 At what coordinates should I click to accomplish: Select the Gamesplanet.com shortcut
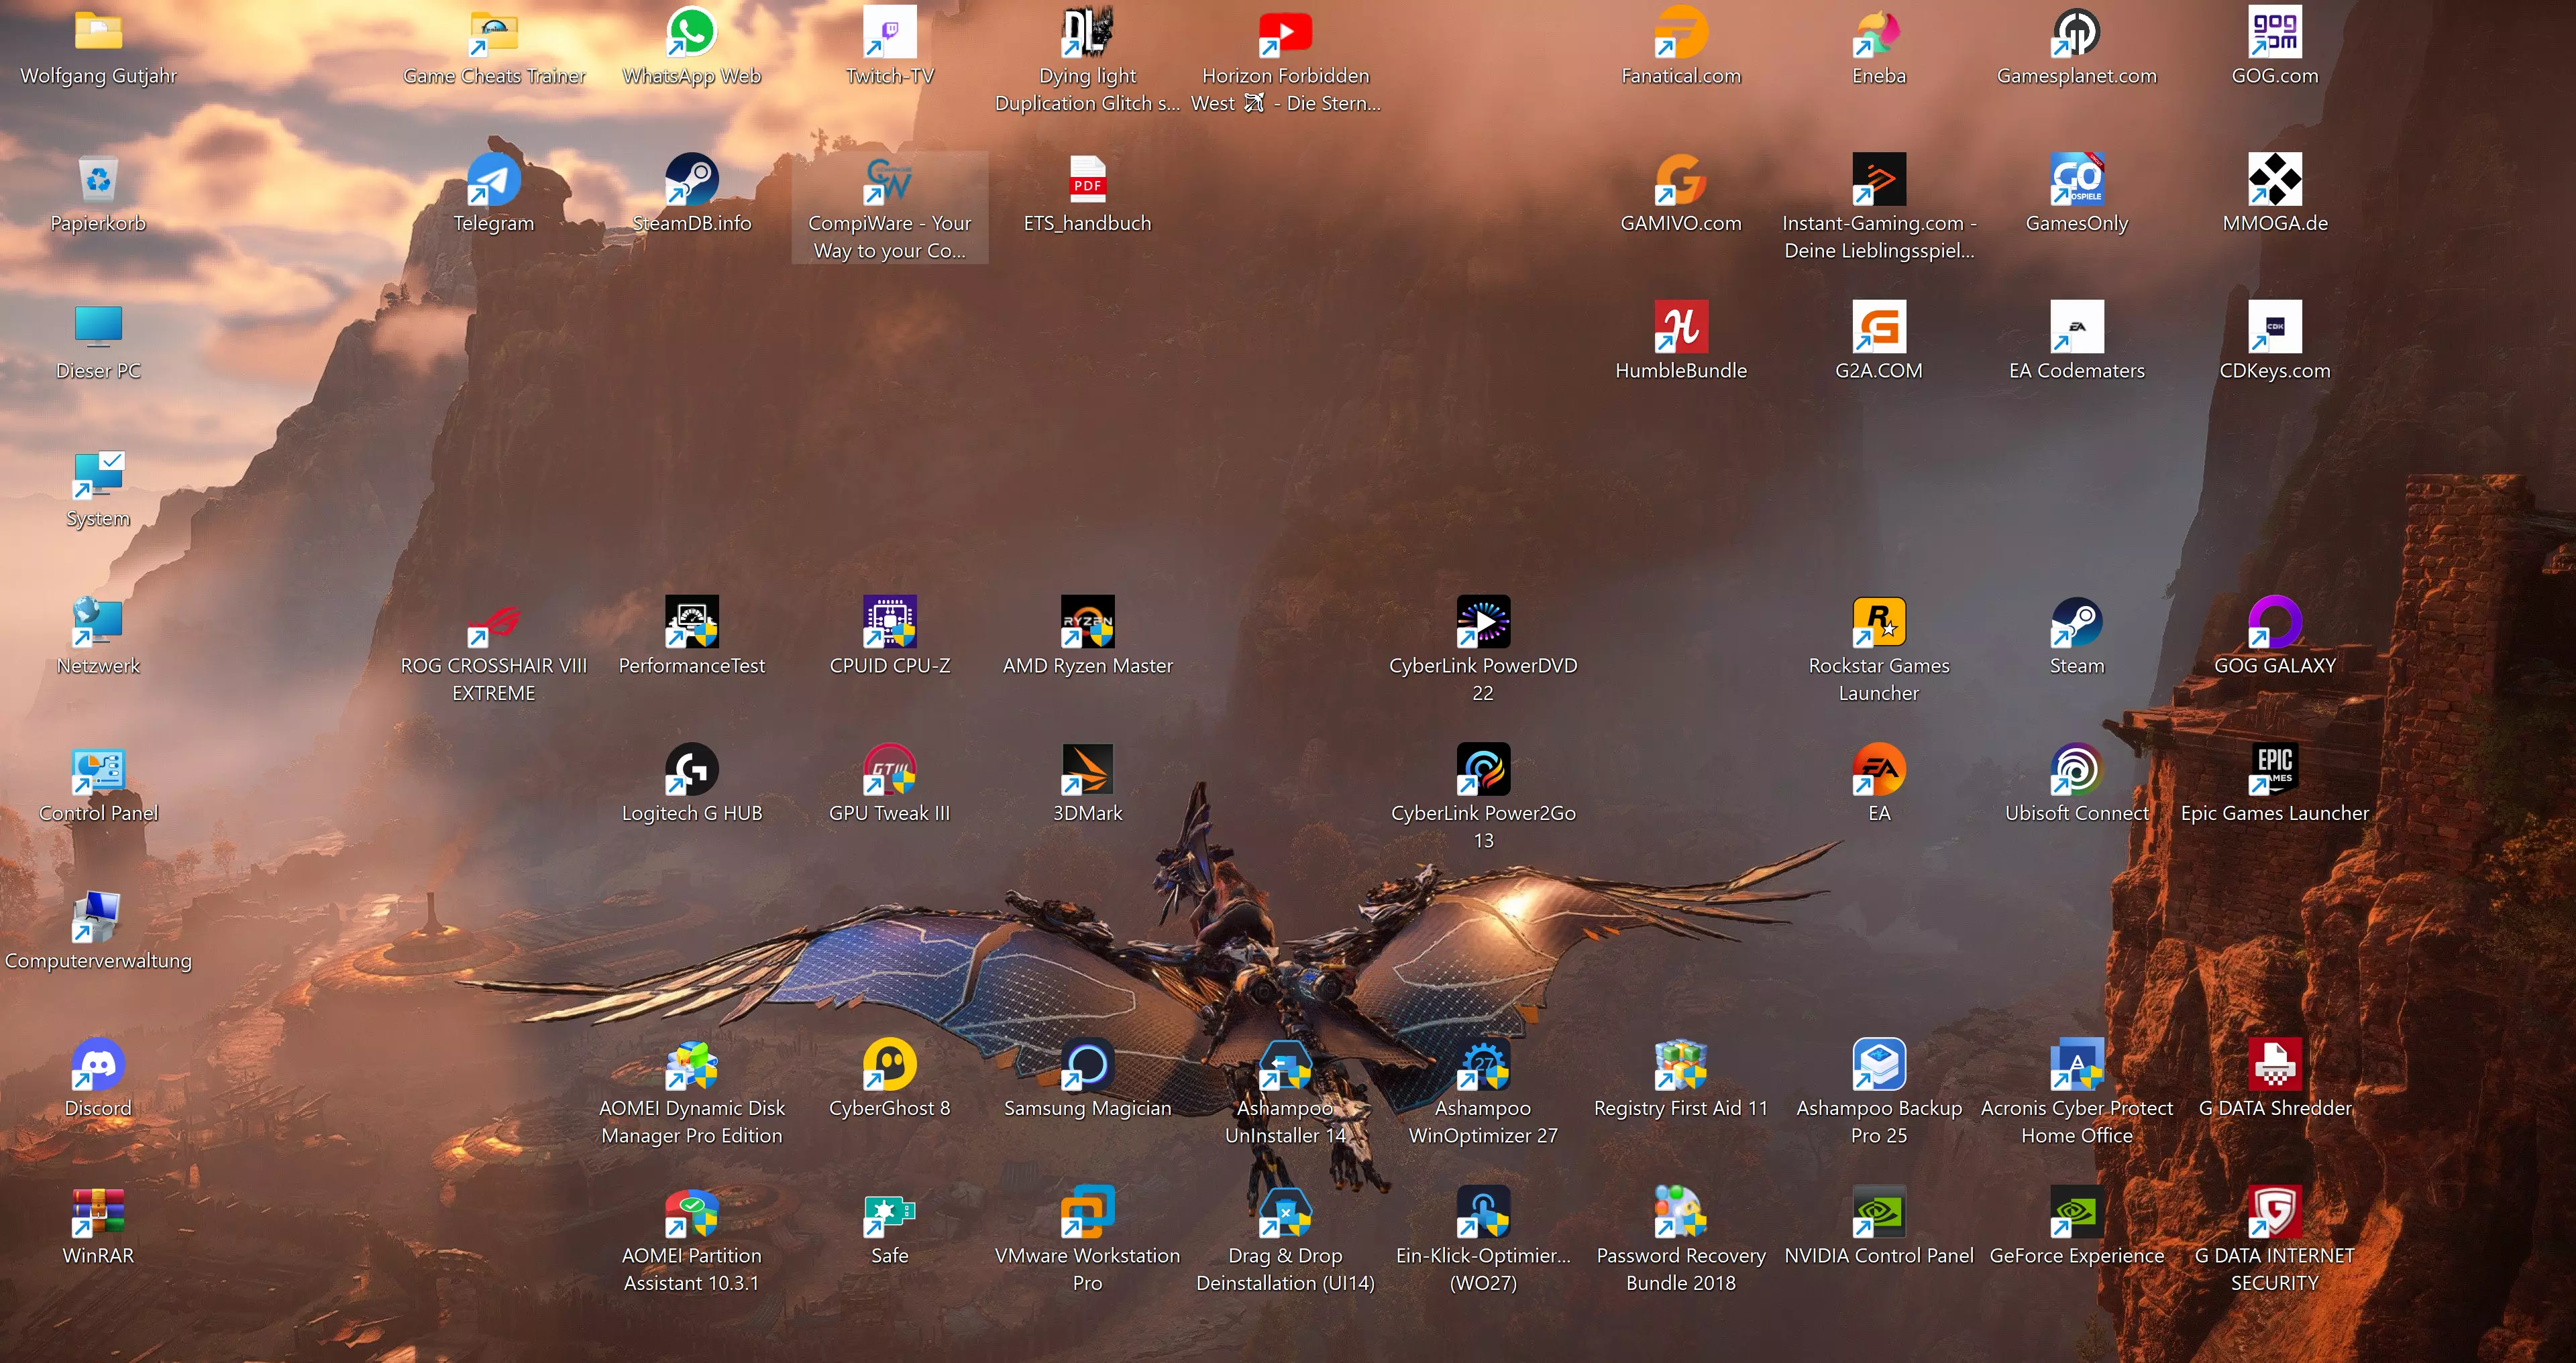(2077, 32)
